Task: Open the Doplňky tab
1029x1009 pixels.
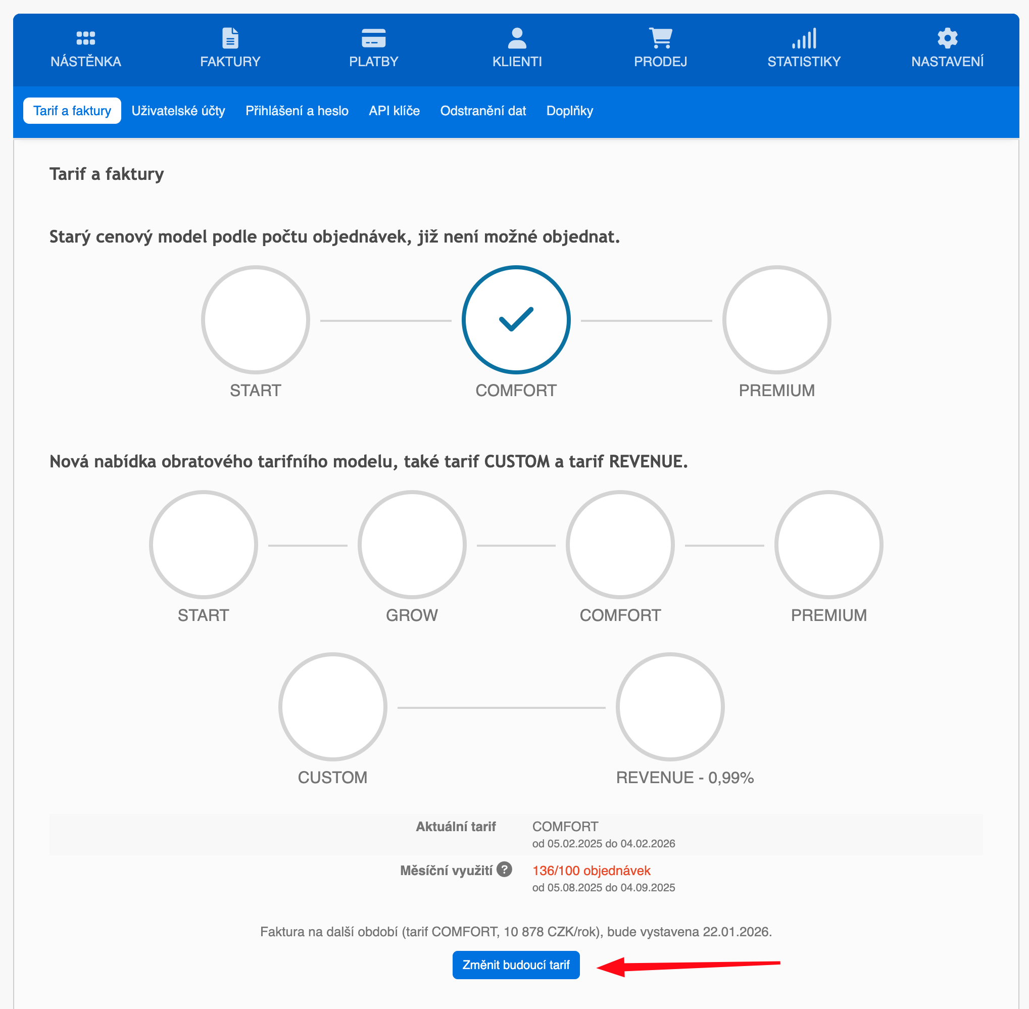Action: 570,111
